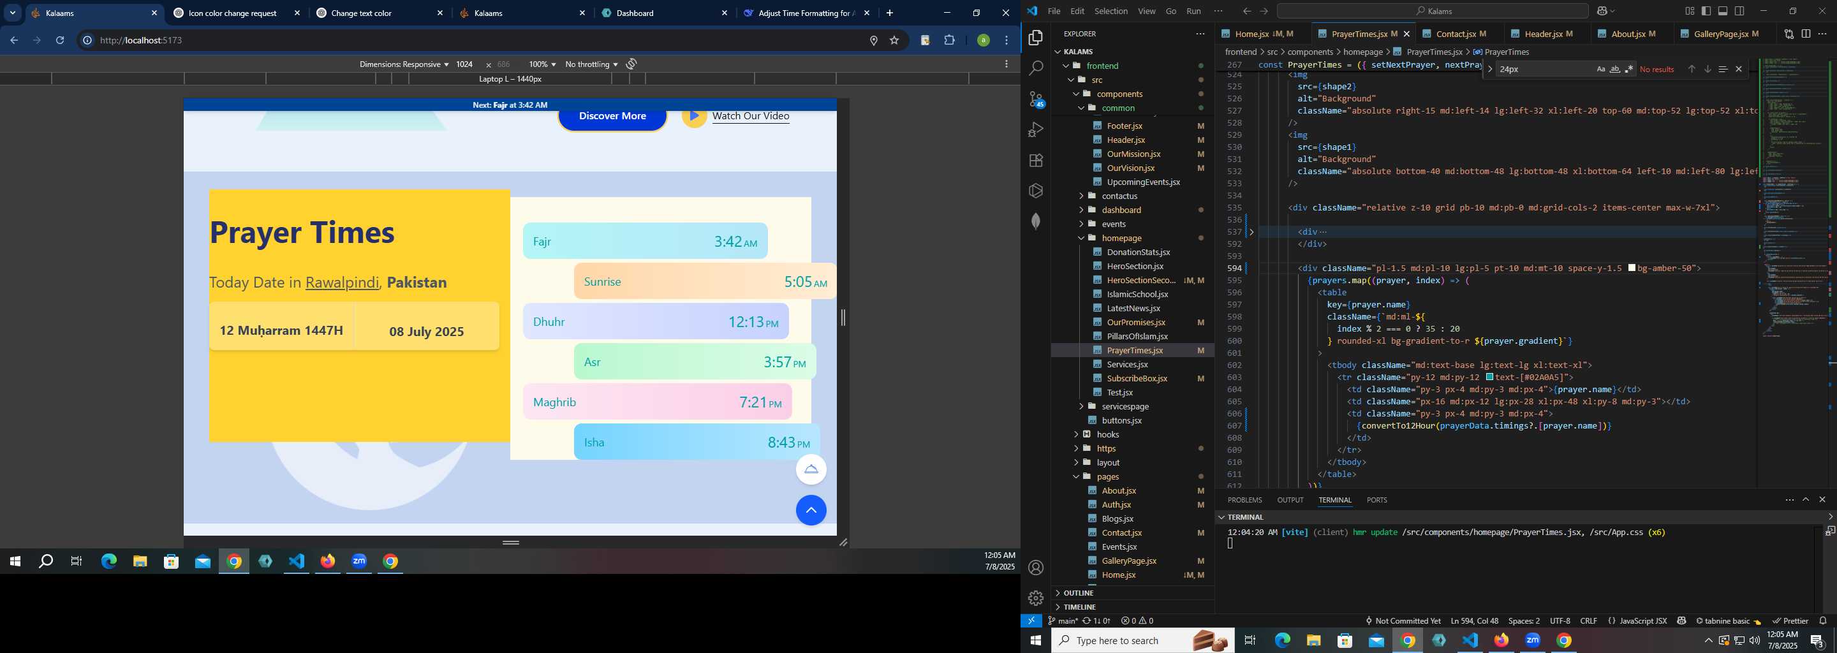Open Source Control view with 45 badge
Viewport: 1837px width, 653px height.
tap(1036, 99)
